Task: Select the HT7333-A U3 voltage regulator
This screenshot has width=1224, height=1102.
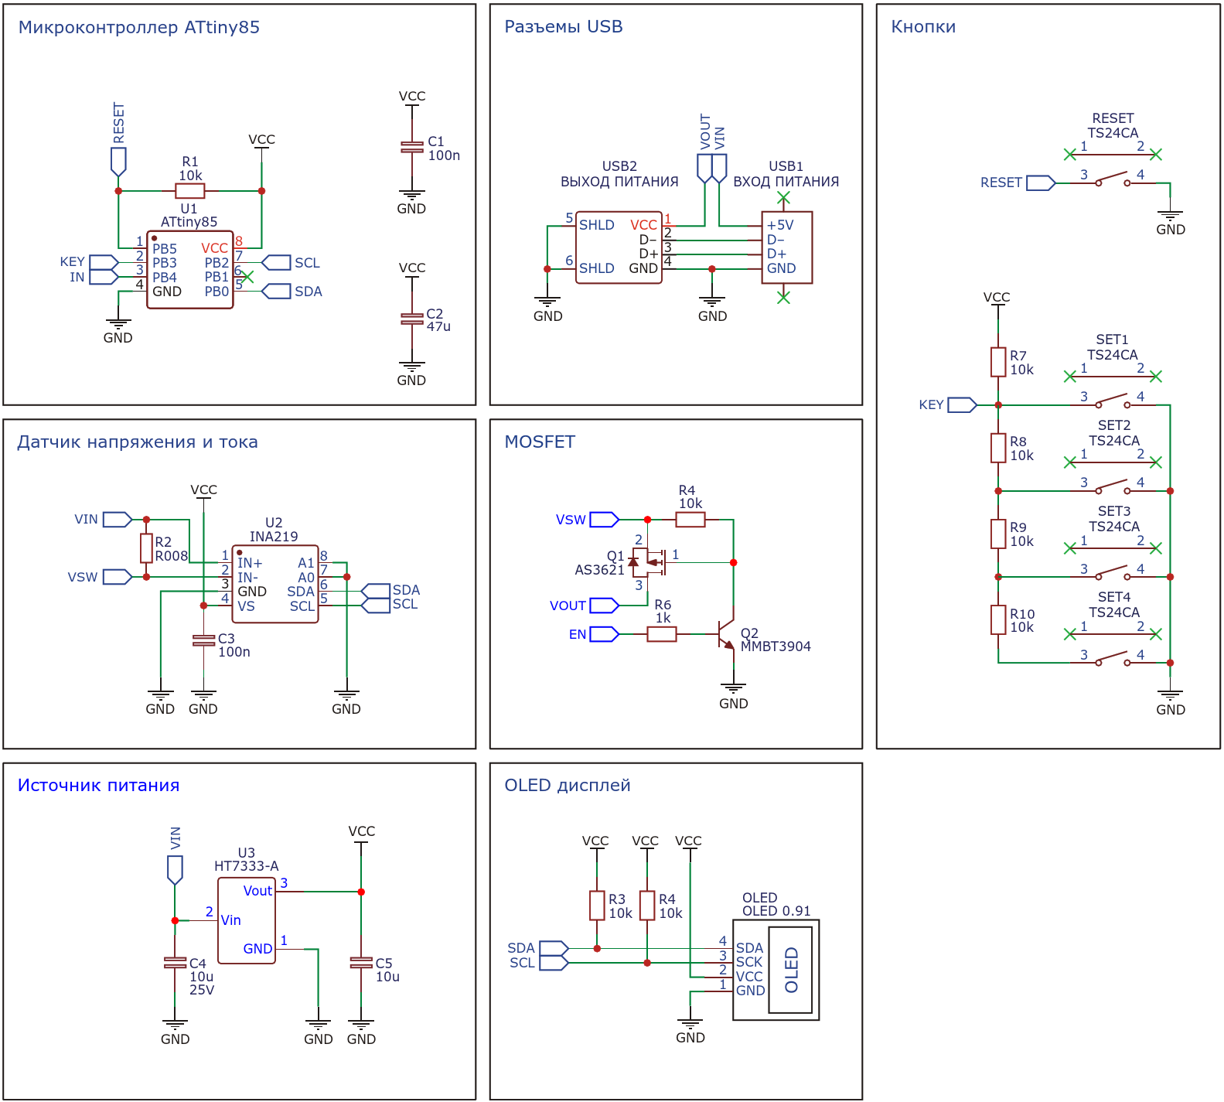Action: tap(247, 920)
